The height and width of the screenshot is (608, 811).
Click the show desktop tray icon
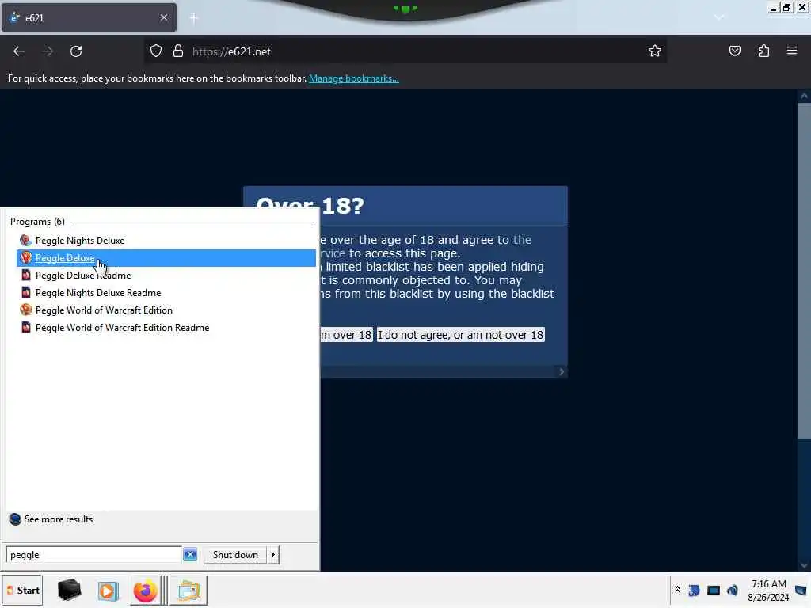pos(801,591)
